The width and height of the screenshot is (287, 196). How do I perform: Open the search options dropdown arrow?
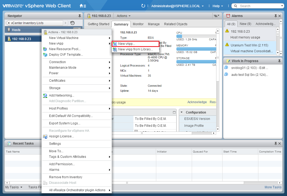(282, 6)
